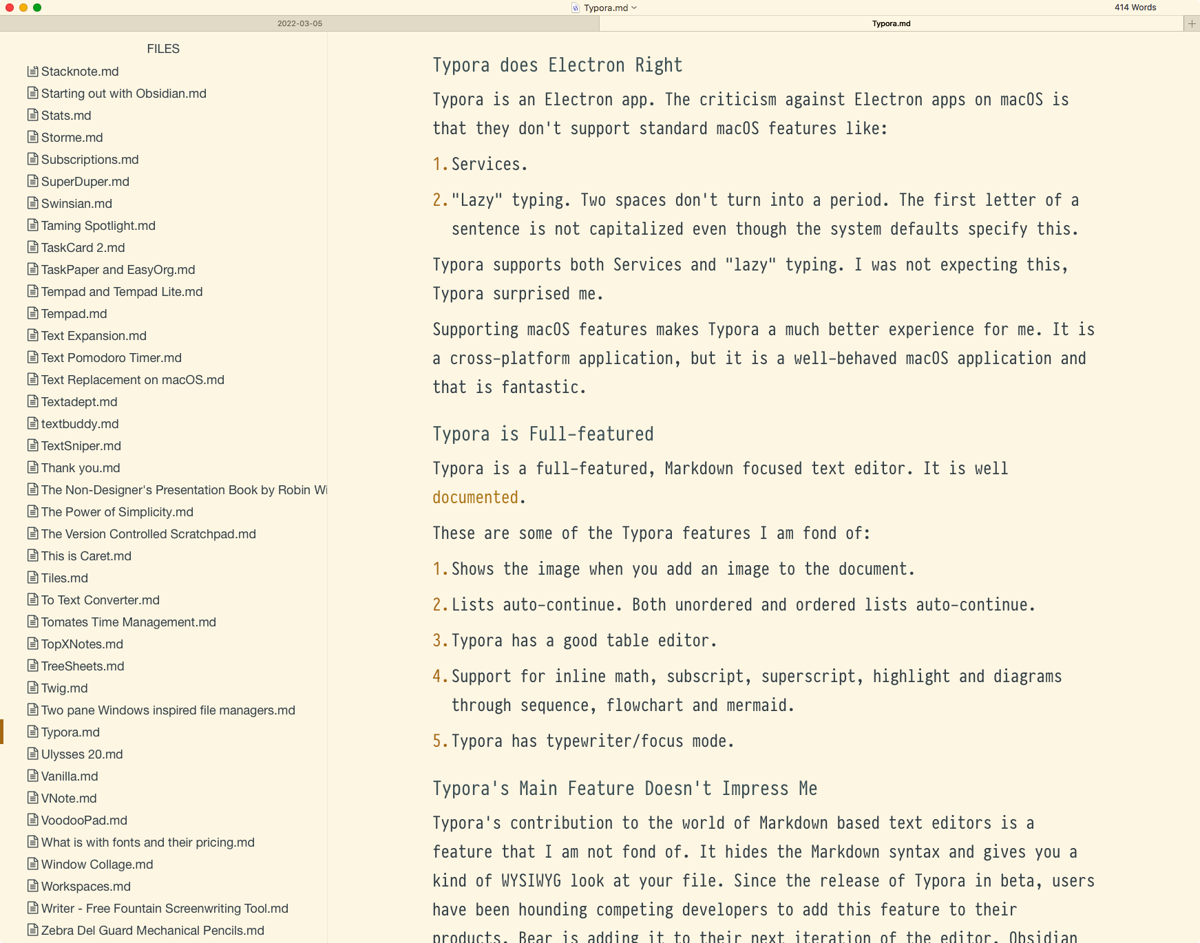Image resolution: width=1200 pixels, height=943 pixels.
Task: Click the file icon beside Tempad.md
Action: point(32,313)
